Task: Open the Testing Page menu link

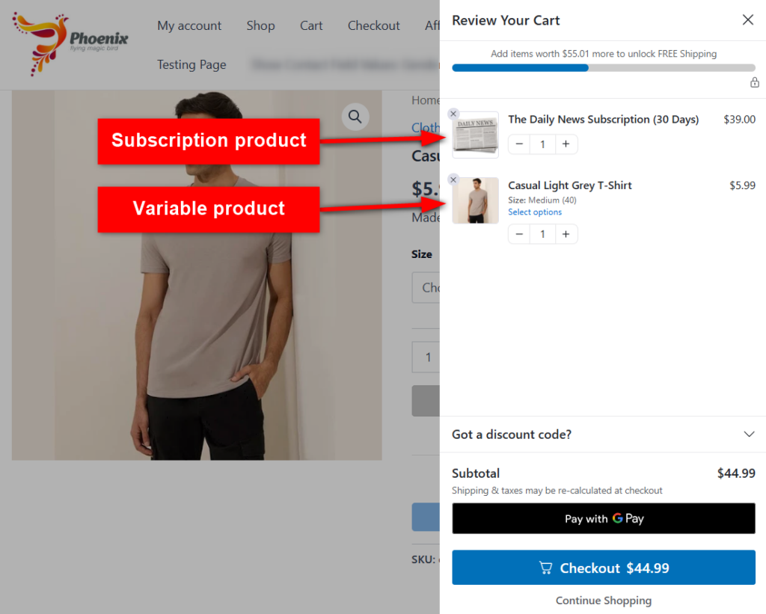Action: pos(191,64)
